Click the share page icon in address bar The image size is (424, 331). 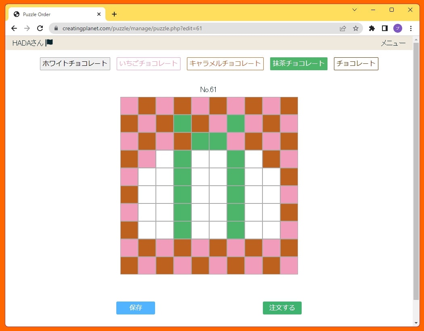click(x=343, y=28)
